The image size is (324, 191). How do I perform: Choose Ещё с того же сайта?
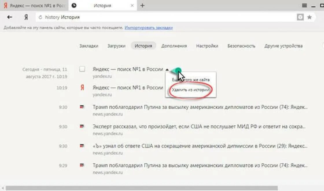[x=191, y=80]
